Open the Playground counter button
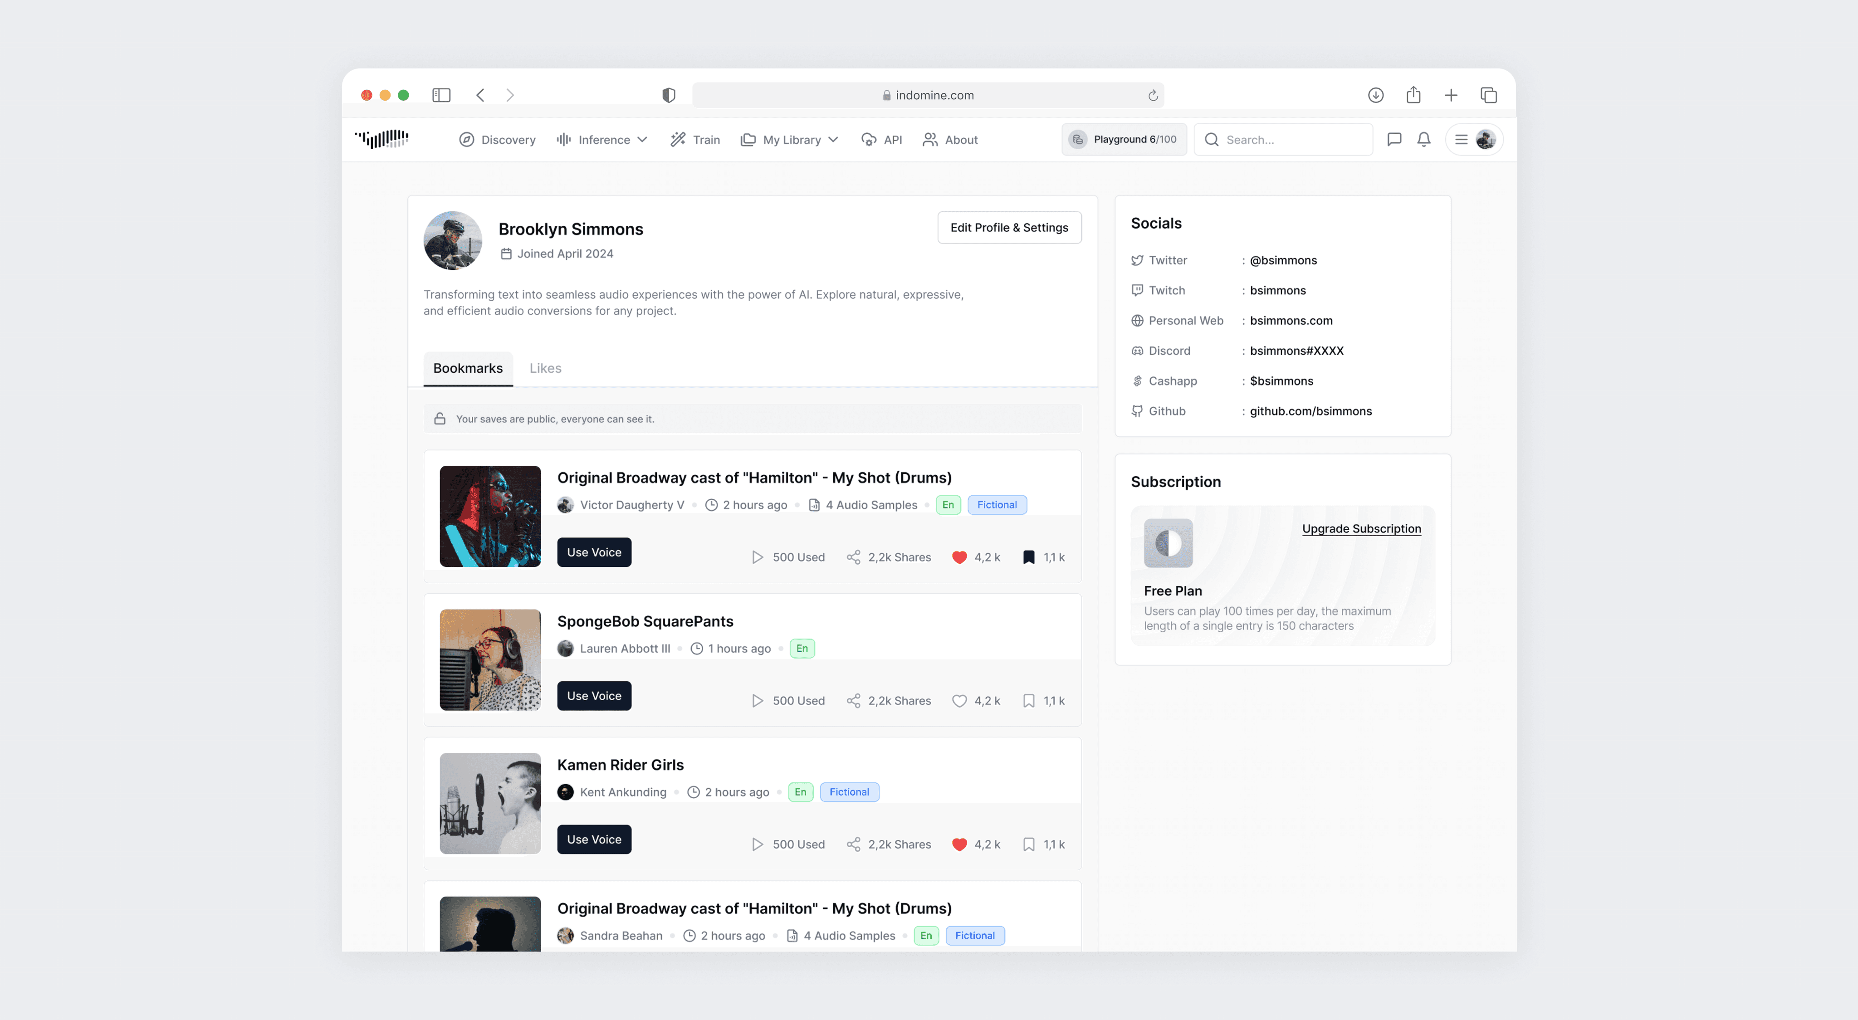This screenshot has width=1858, height=1020. point(1123,138)
